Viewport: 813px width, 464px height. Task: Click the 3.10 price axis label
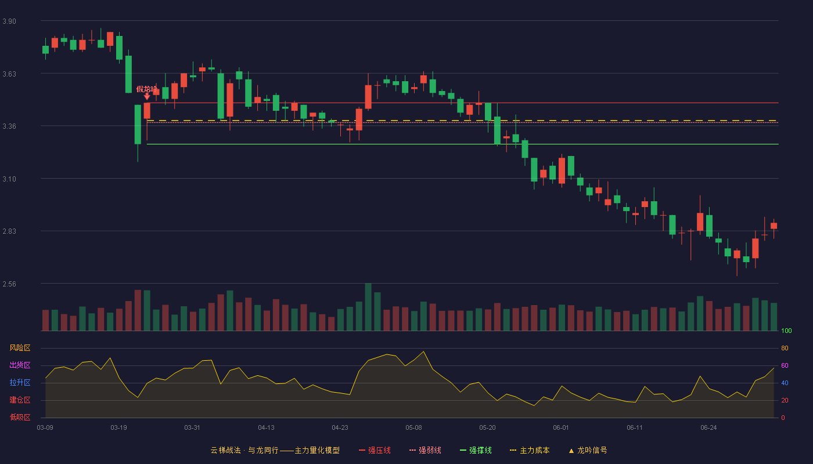pyautogui.click(x=9, y=179)
